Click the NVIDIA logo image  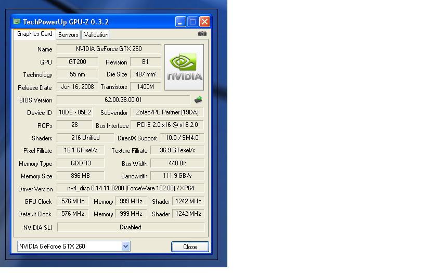(184, 67)
